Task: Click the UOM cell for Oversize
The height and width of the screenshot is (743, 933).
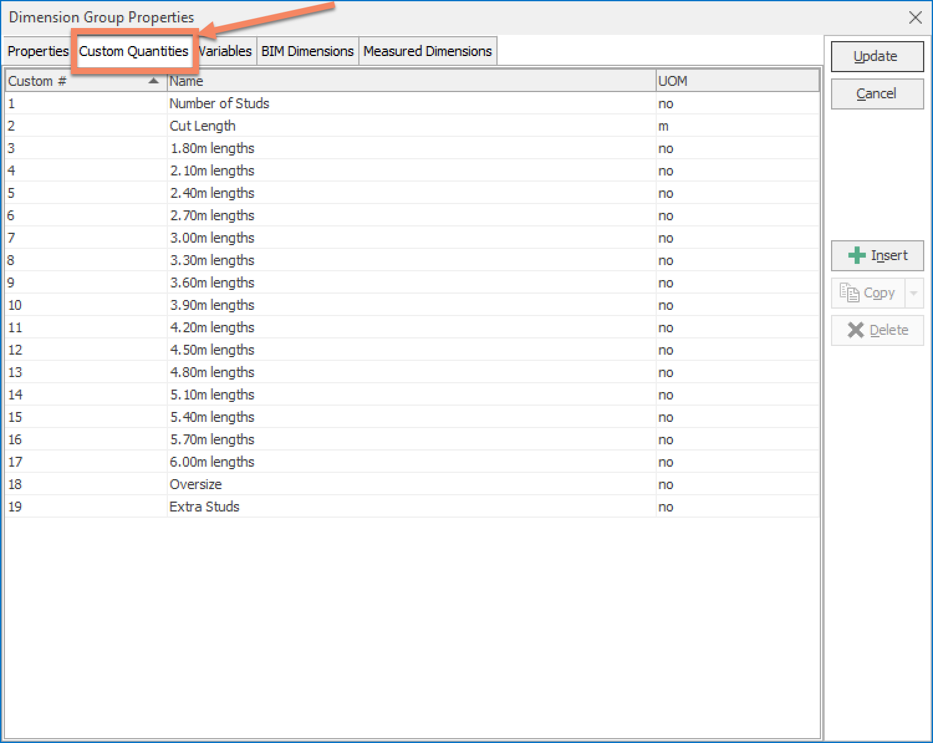Action: [738, 484]
